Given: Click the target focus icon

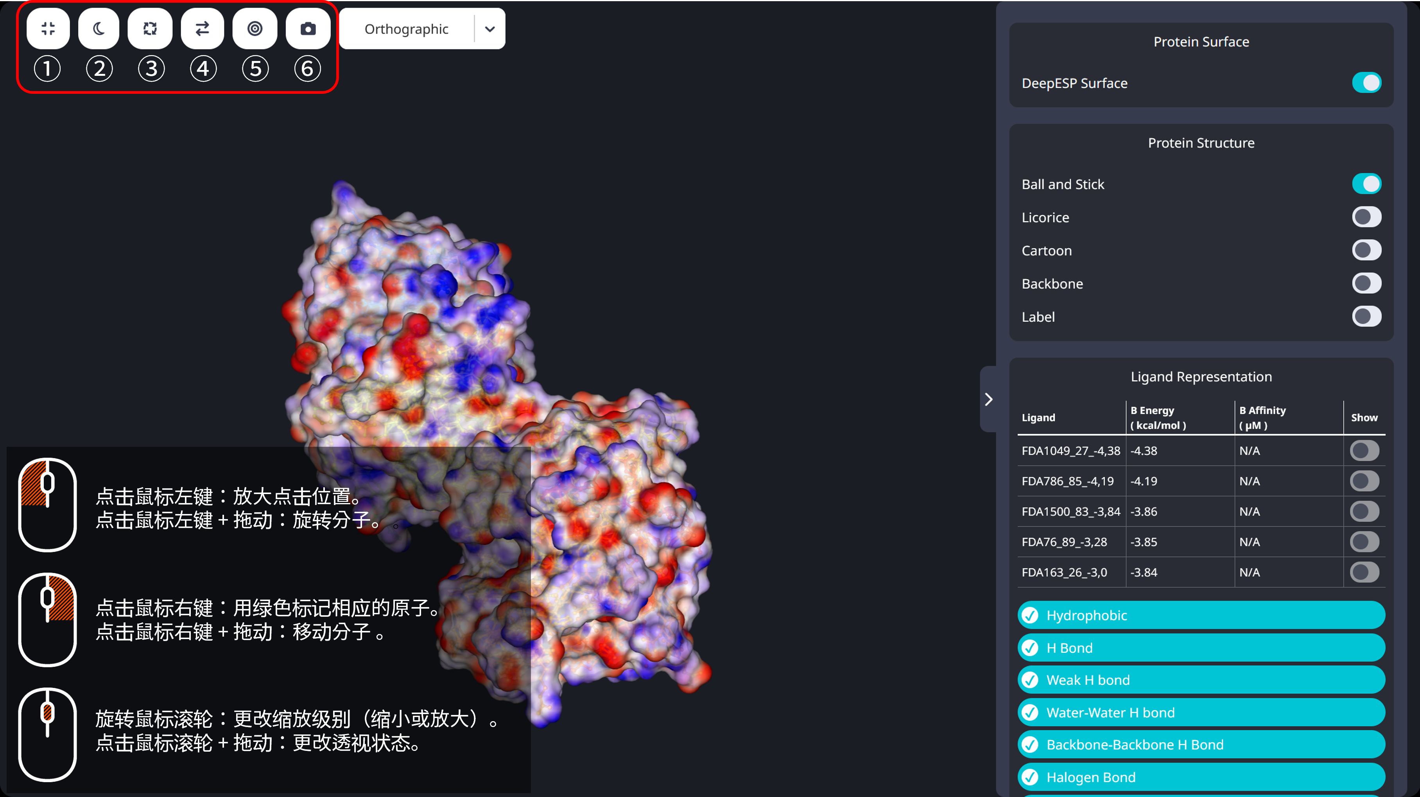Looking at the screenshot, I should point(255,29).
